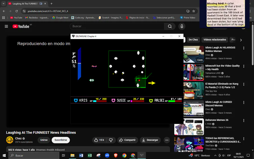The image size is (254, 159).
Task: Open Task View on the taskbar
Action: (x=63, y=156)
